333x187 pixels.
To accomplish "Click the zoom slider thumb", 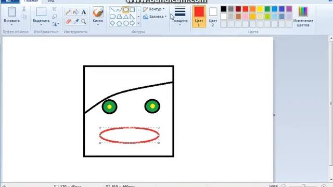I will 304,186.
